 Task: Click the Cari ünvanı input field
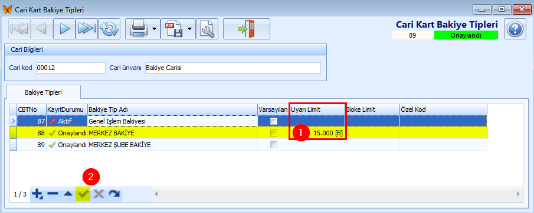point(232,68)
